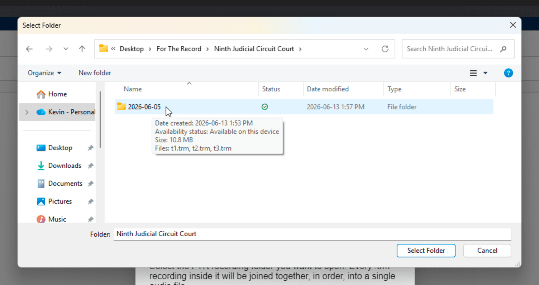Create a New folder
This screenshot has width=539, height=285.
95,73
